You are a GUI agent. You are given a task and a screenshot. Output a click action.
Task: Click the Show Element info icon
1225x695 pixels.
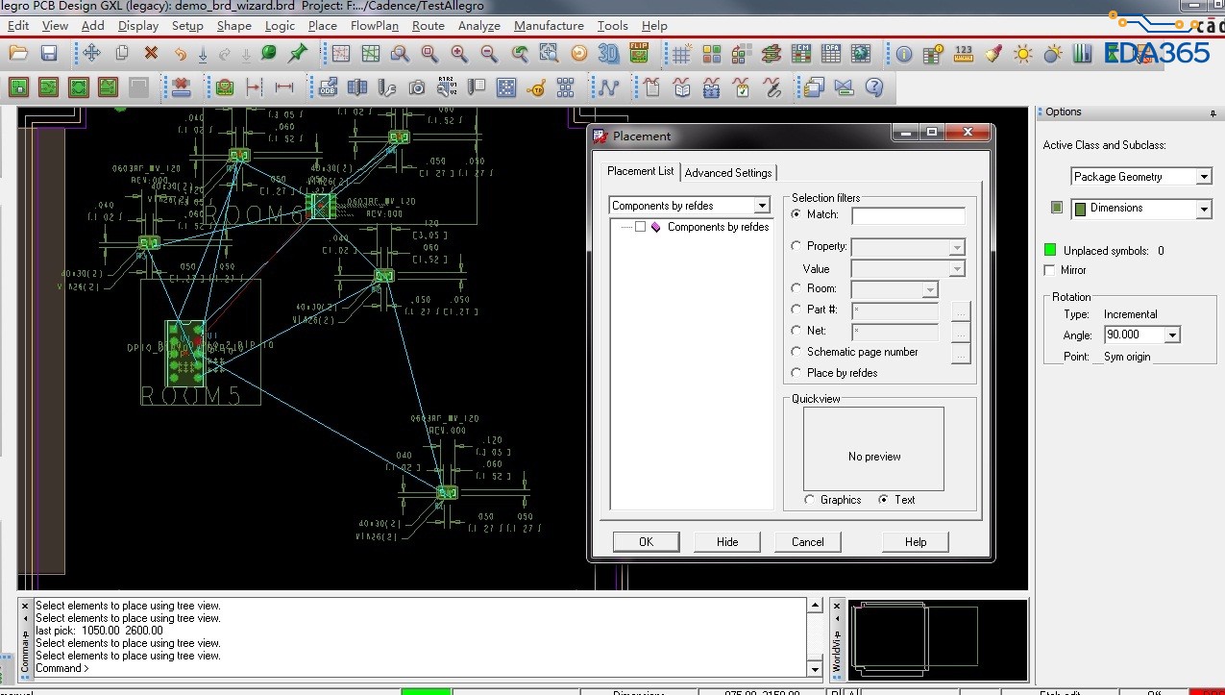904,54
